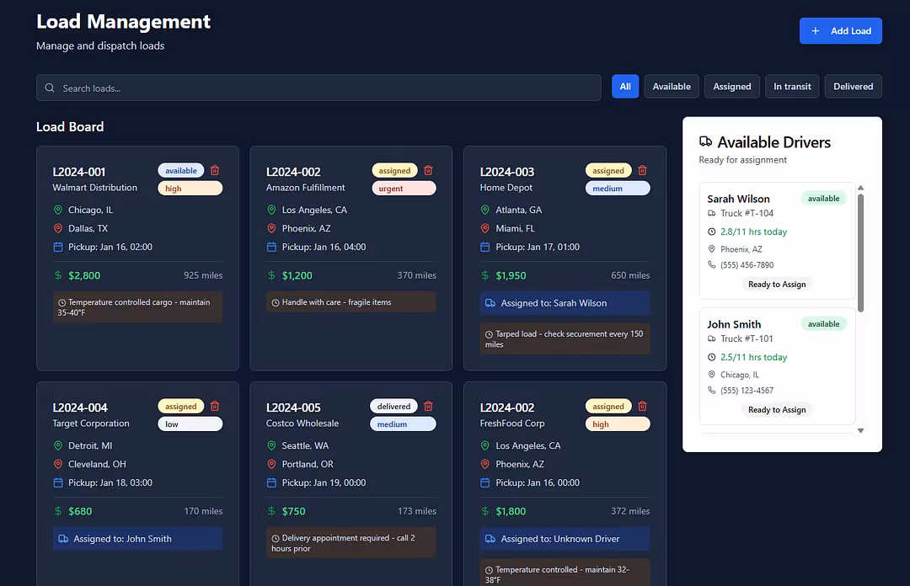The width and height of the screenshot is (910, 586).
Task: Click the truck icon beside Available Drivers
Action: [x=706, y=142]
